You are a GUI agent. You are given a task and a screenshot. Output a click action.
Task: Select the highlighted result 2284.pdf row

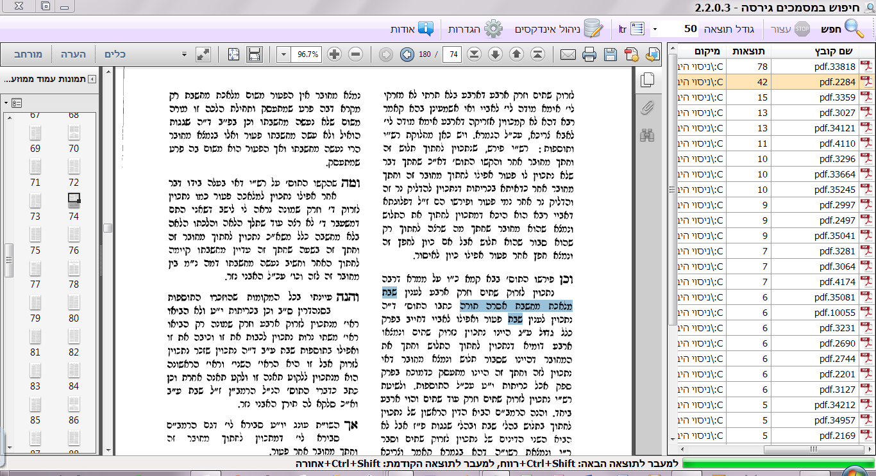click(775, 81)
